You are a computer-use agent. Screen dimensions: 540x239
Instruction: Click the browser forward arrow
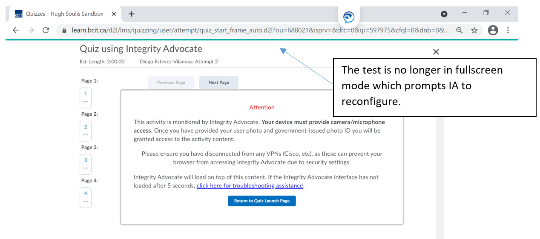(x=31, y=30)
